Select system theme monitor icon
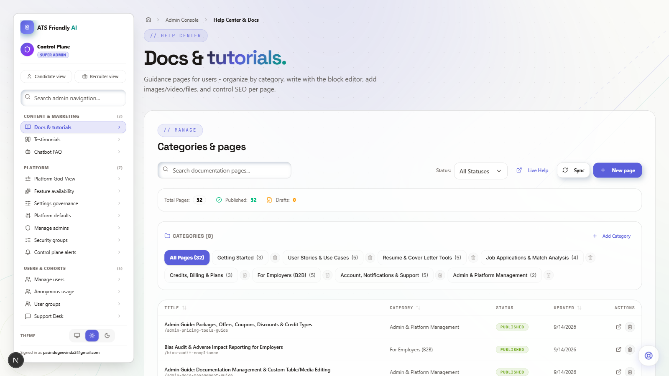Viewport: 669px width, 376px height. (x=77, y=335)
